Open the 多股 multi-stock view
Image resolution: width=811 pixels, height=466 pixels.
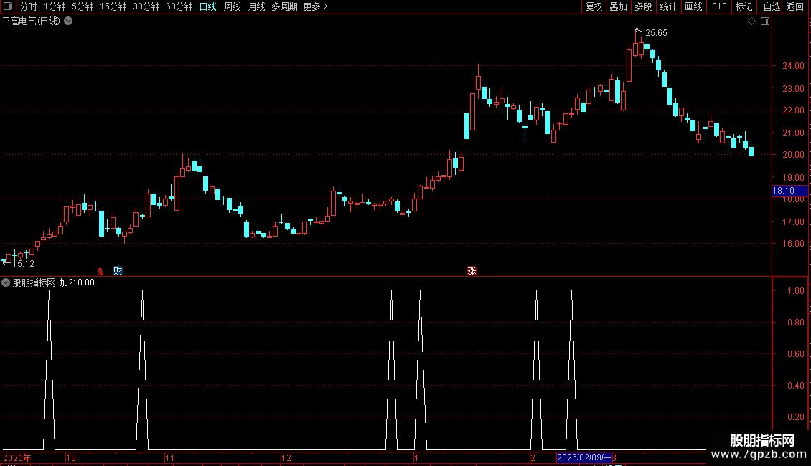click(x=643, y=6)
